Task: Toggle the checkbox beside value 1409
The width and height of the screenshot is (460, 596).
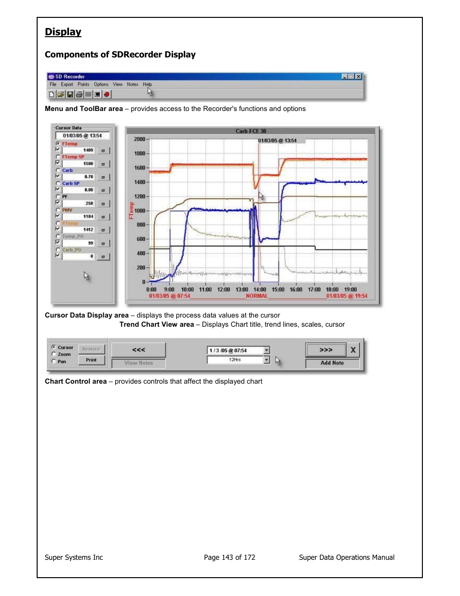Action: click(58, 150)
